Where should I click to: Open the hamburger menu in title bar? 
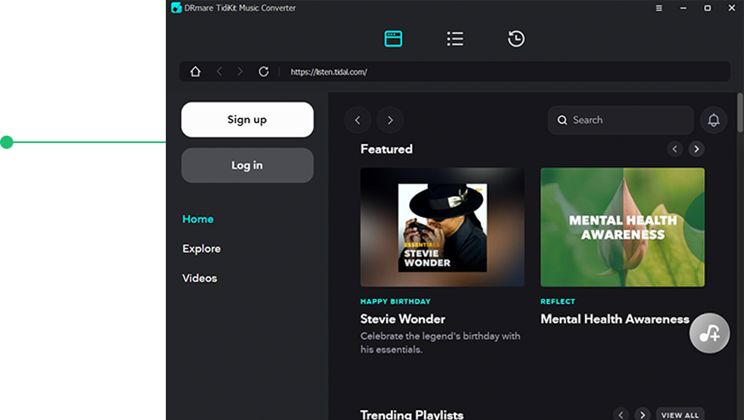[x=659, y=8]
